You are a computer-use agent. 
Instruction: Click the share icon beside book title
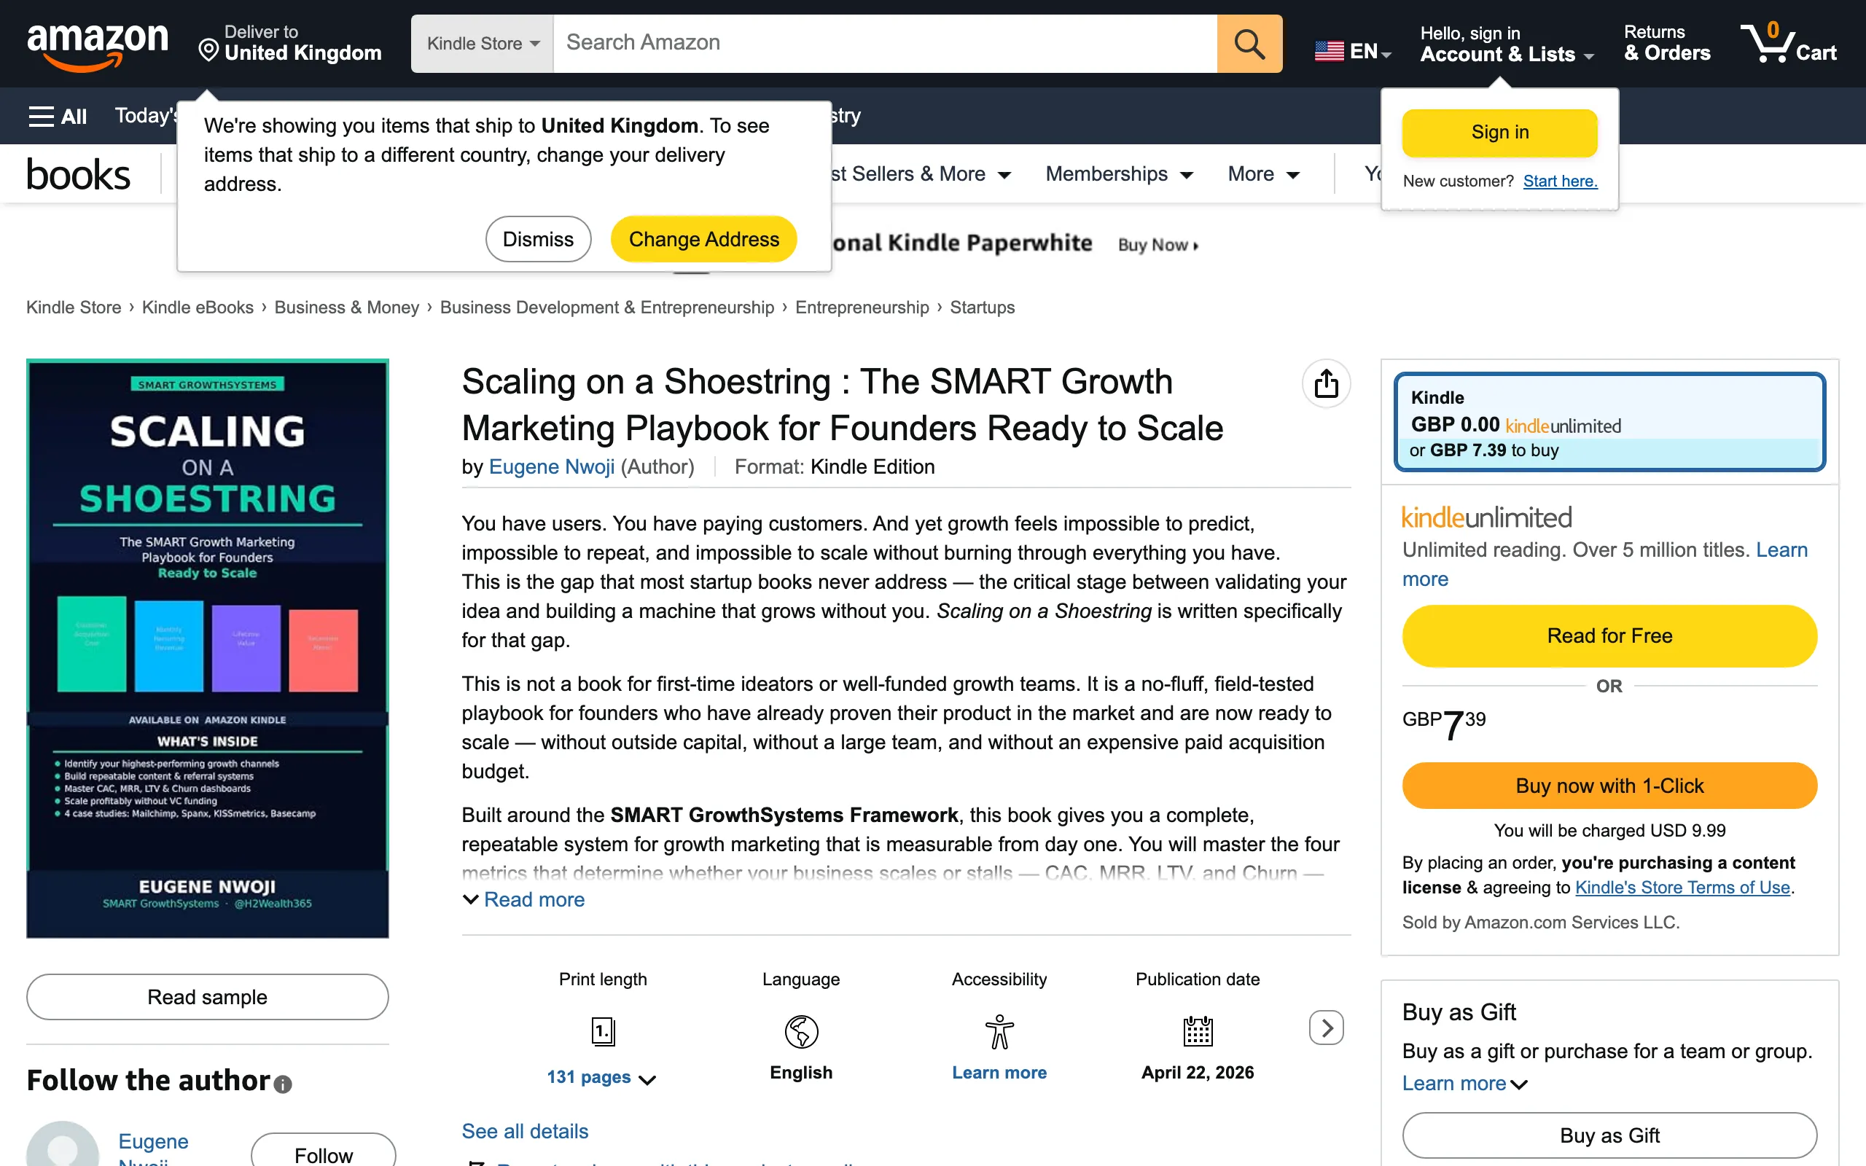(x=1325, y=383)
